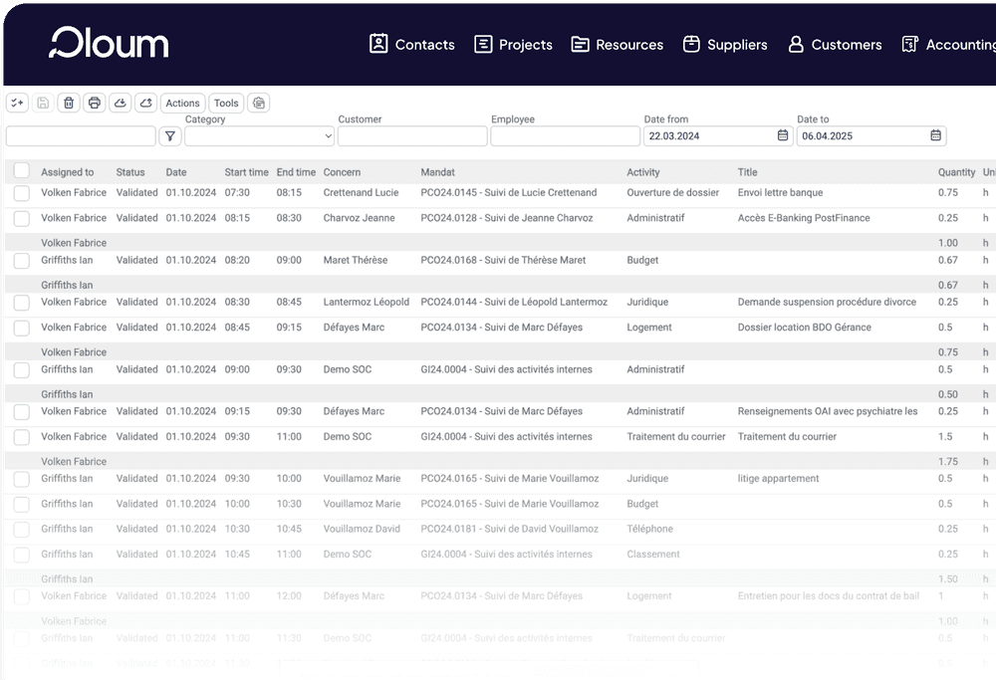Open the Actions dropdown menu
The width and height of the screenshot is (996, 680).
(182, 103)
